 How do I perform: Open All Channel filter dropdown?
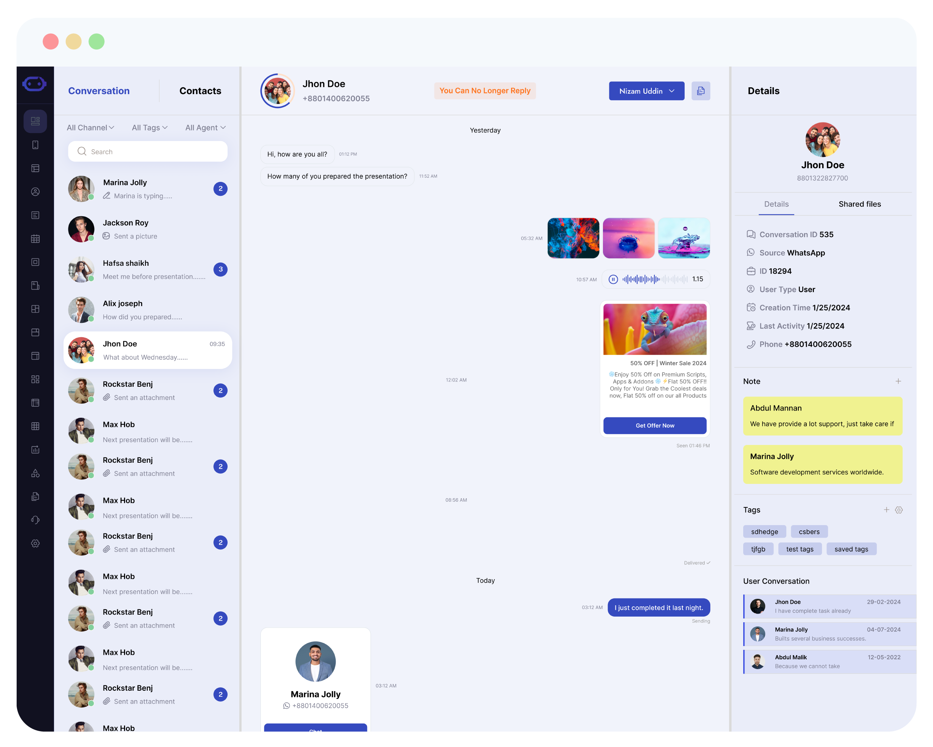[x=90, y=127]
